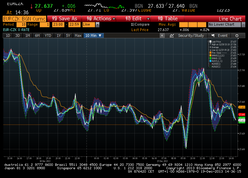Collapse toolbar with double-chevron button
Image resolution: width=248 pixels, height=178 pixels.
(162, 35)
